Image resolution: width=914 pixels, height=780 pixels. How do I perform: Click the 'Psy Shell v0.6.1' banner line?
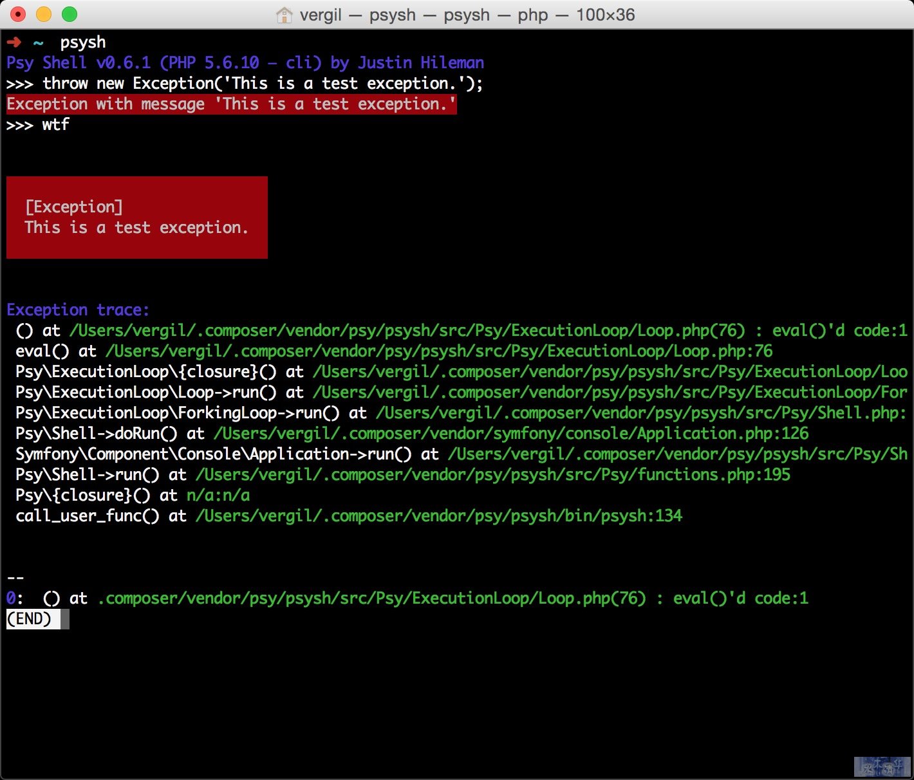[245, 63]
